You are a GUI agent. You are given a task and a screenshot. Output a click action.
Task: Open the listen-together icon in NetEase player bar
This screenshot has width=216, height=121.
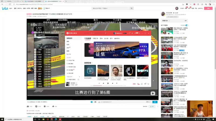pos(145,84)
